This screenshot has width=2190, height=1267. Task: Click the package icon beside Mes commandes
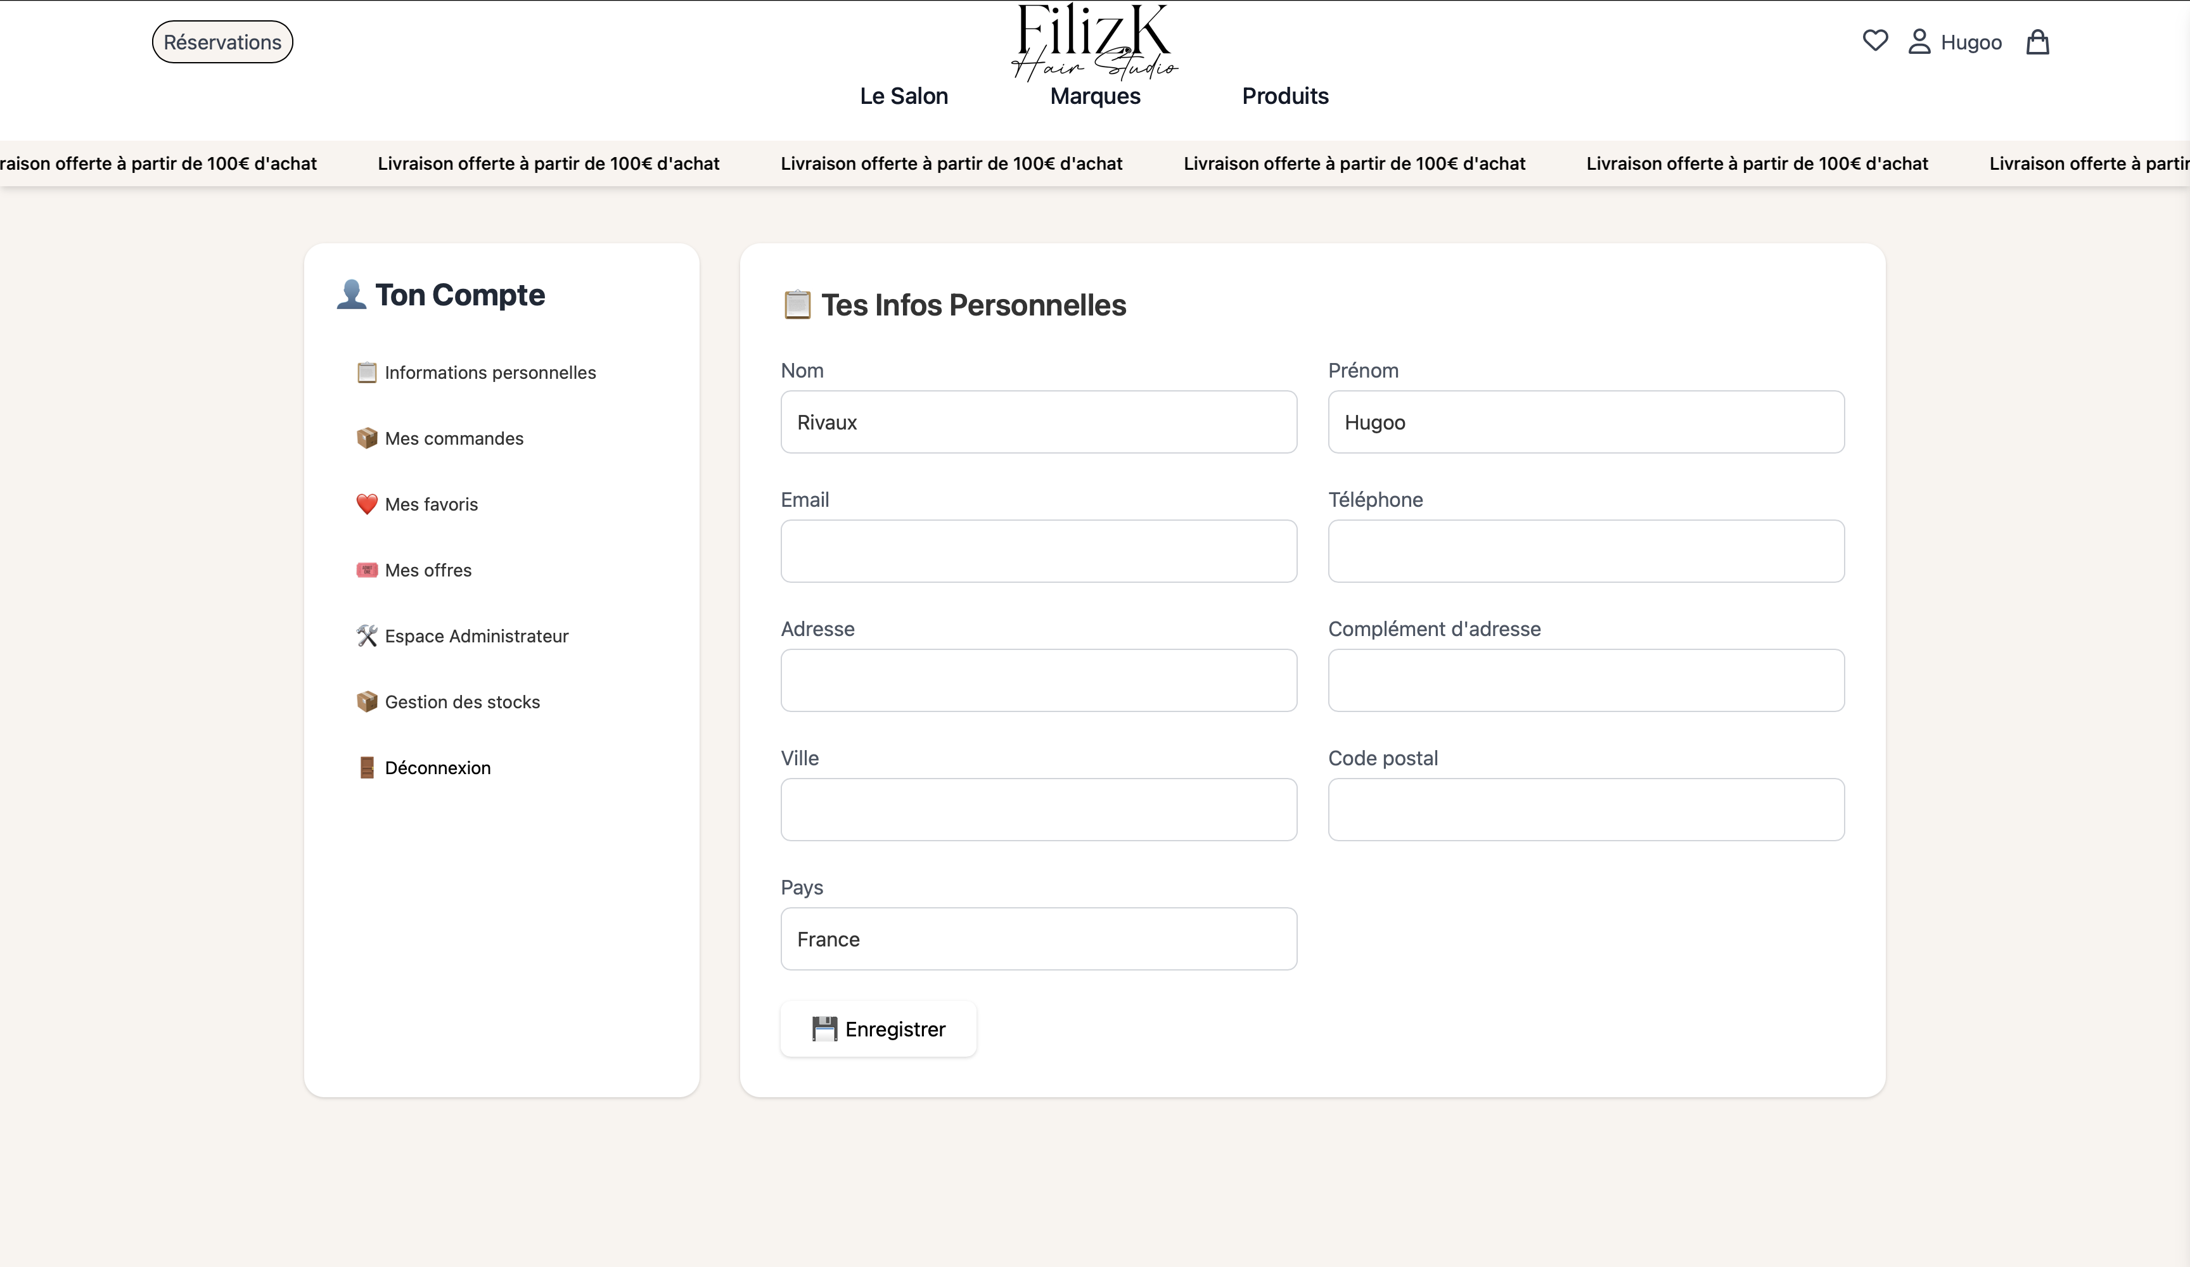[367, 438]
